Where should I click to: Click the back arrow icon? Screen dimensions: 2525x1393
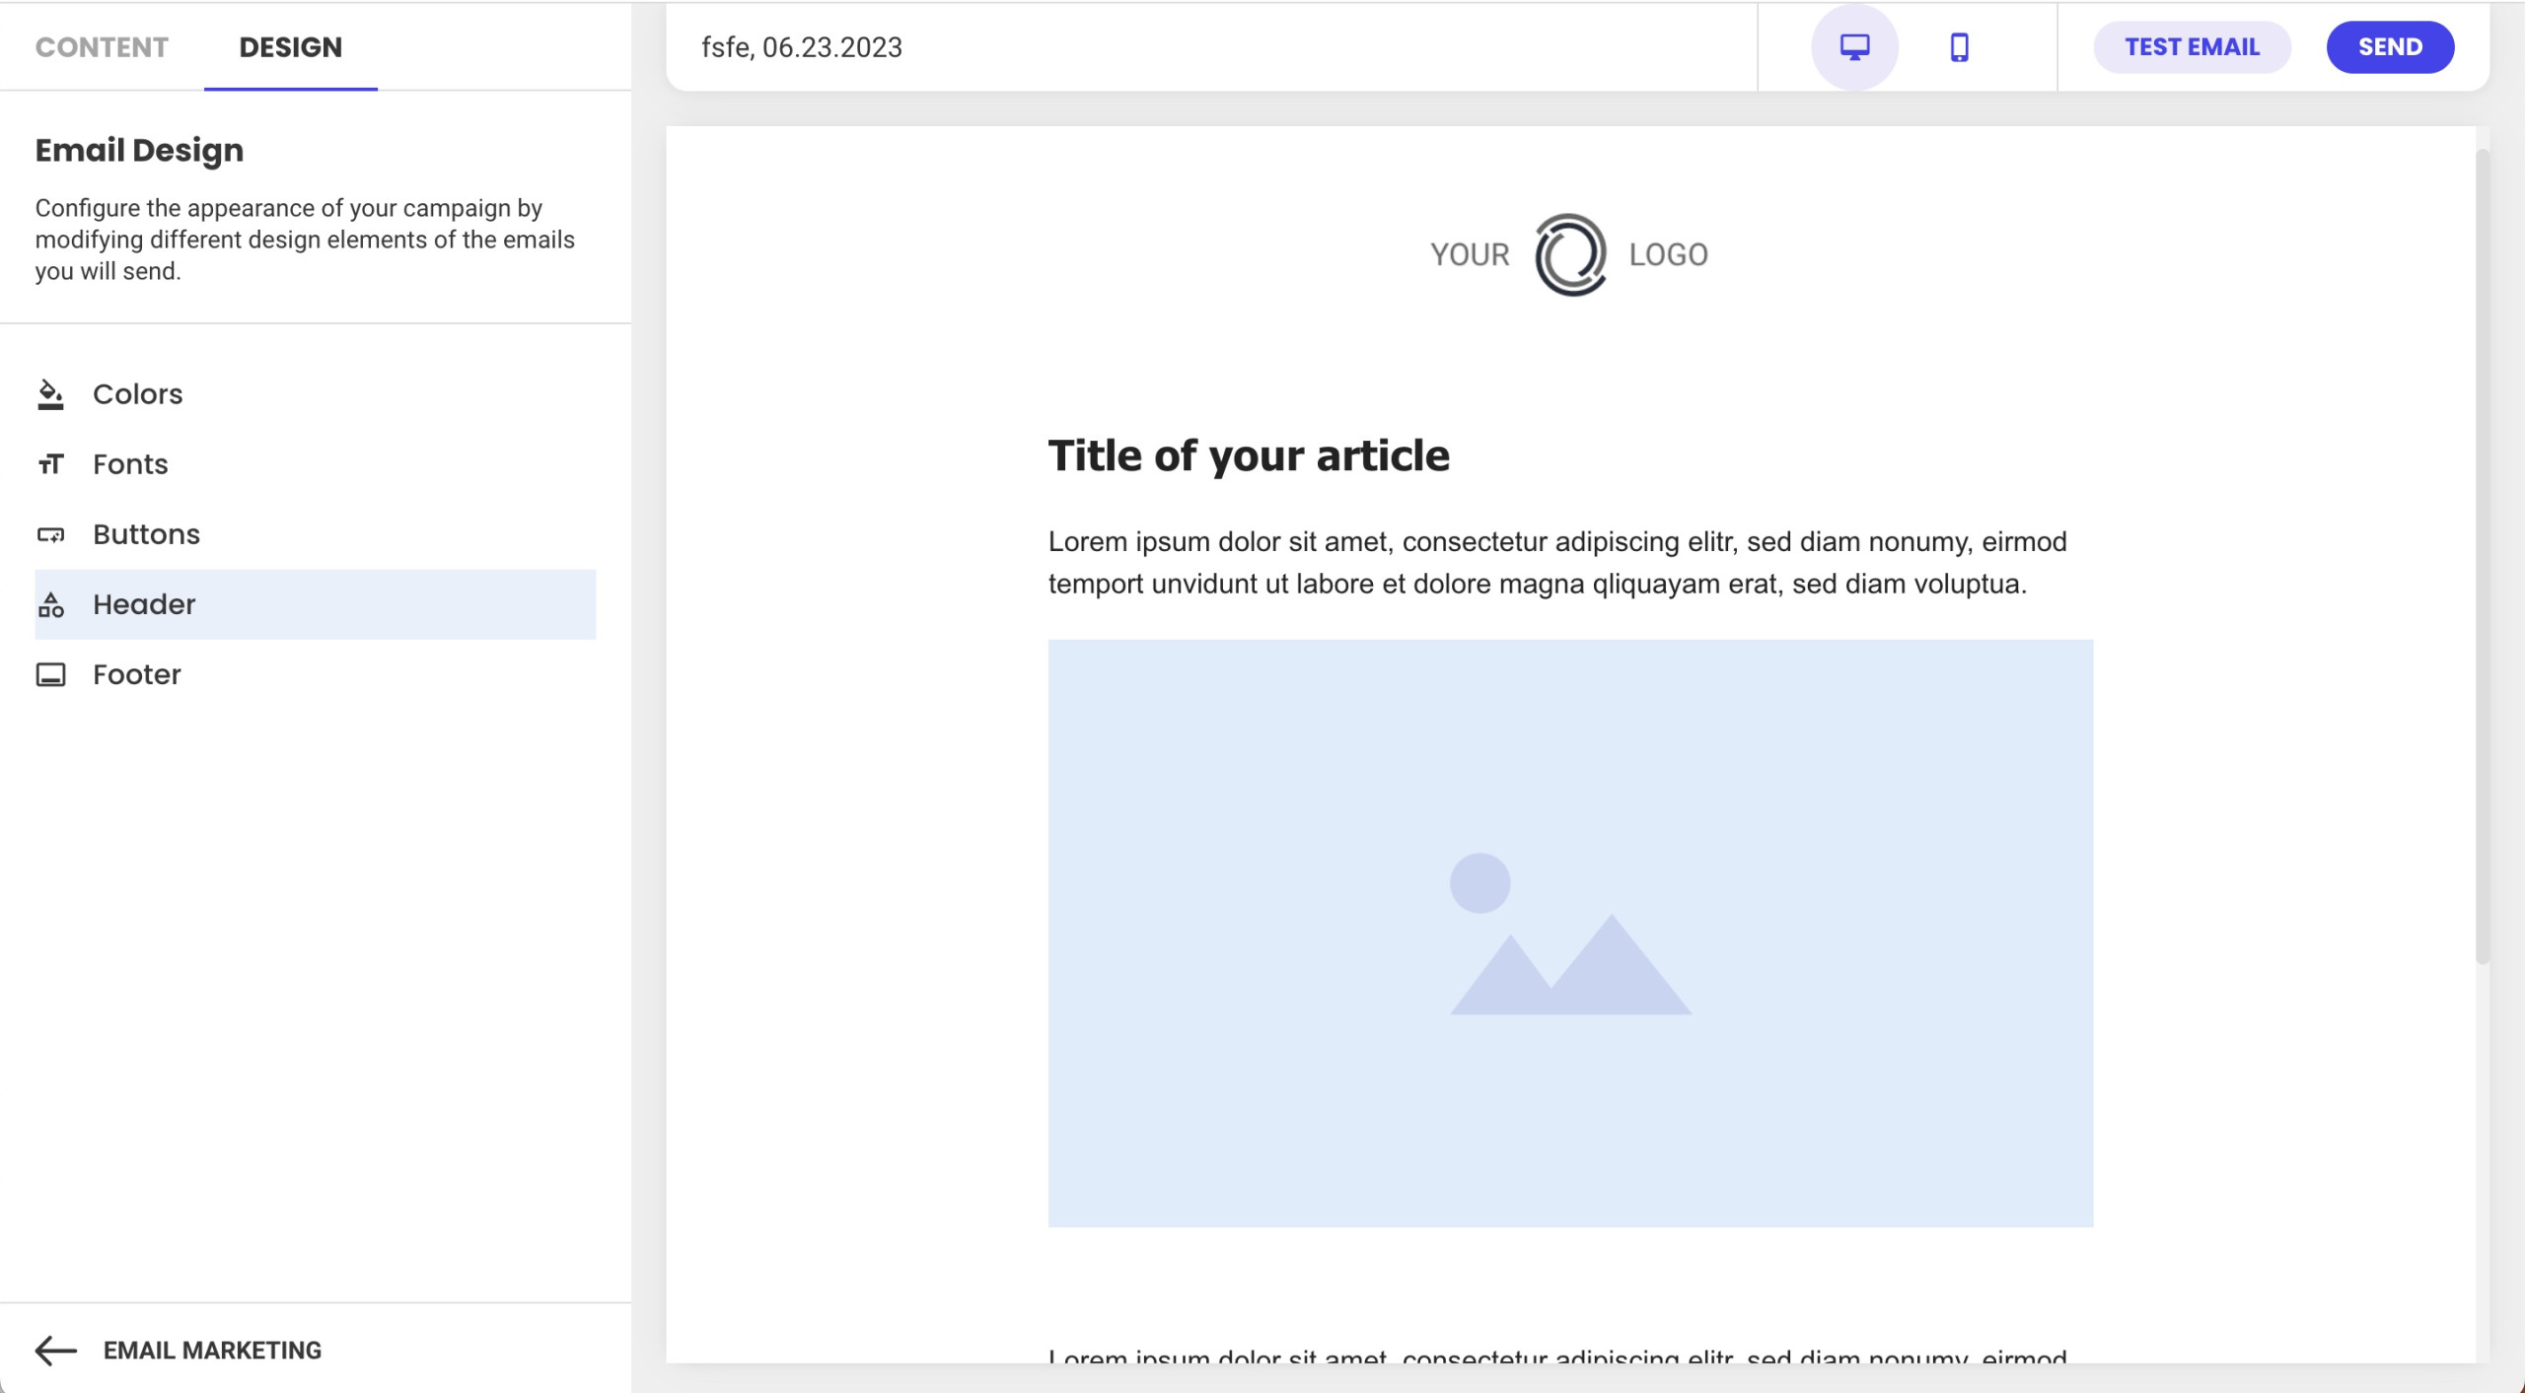point(55,1350)
